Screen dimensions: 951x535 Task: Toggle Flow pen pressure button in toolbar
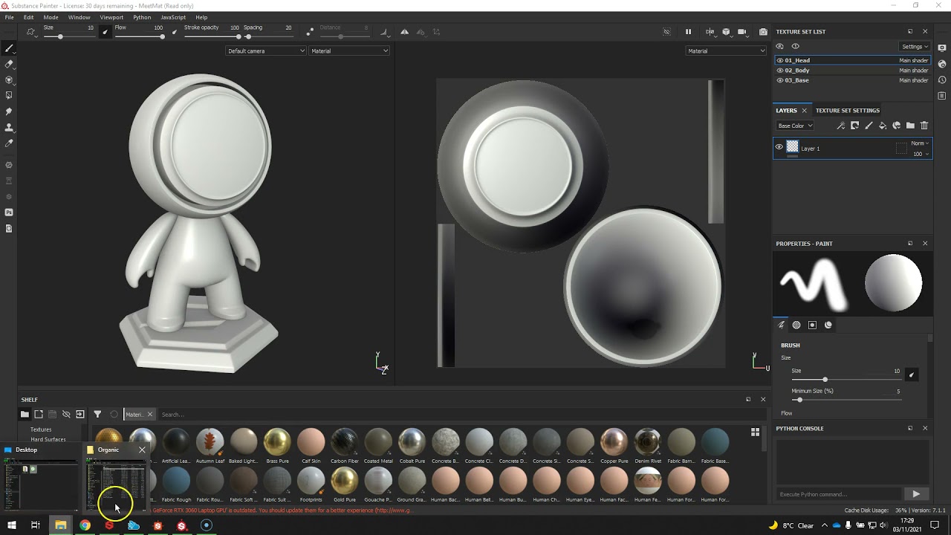point(174,32)
